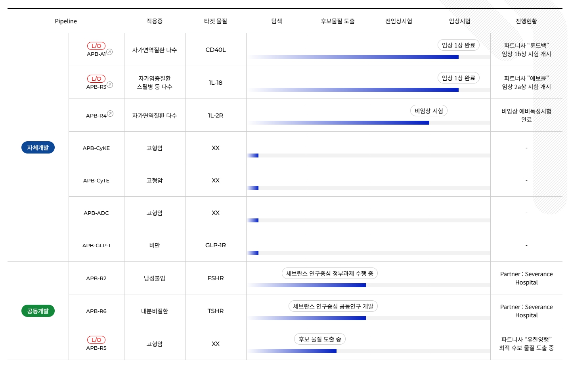The height and width of the screenshot is (366, 570).
Task: Select the L/O badge on APB-R5 row
Action: point(96,339)
